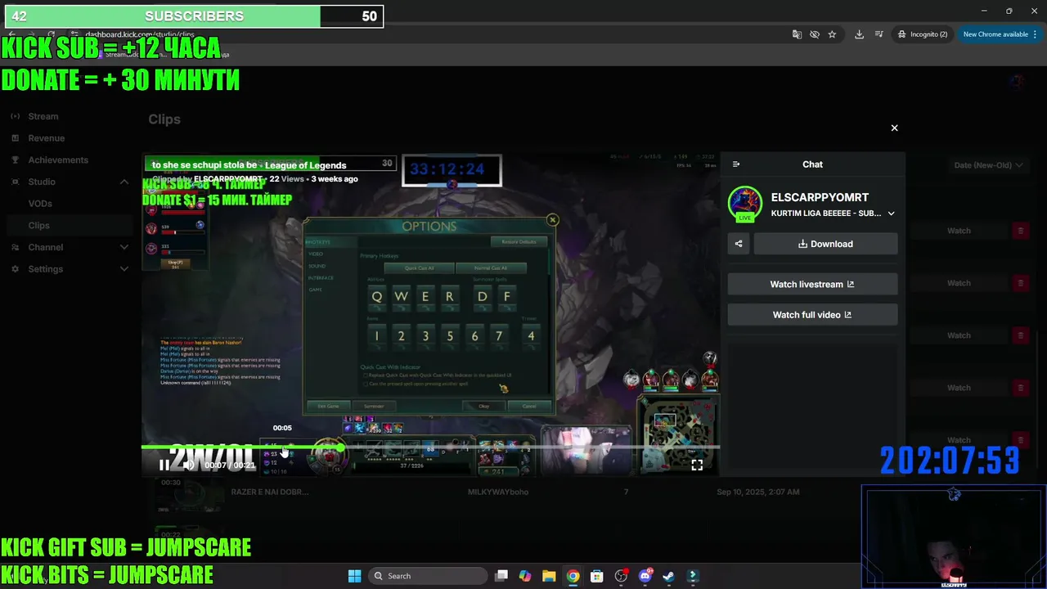Pause the clip playback

(x=164, y=465)
